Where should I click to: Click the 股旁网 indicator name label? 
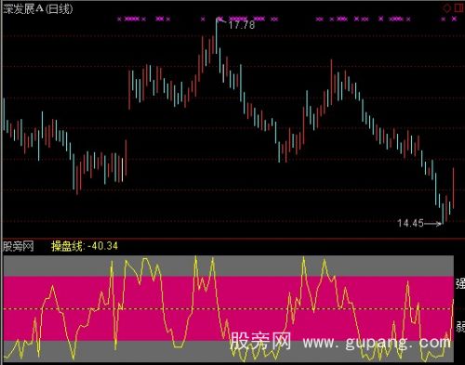(x=18, y=246)
